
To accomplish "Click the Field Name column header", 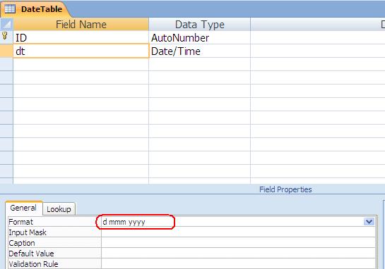I will 81,24.
